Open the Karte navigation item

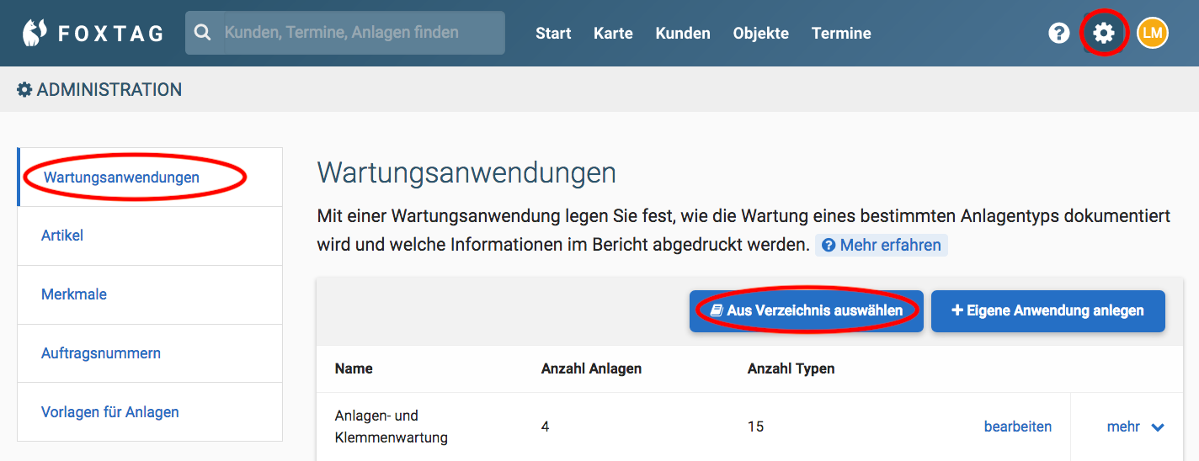613,34
